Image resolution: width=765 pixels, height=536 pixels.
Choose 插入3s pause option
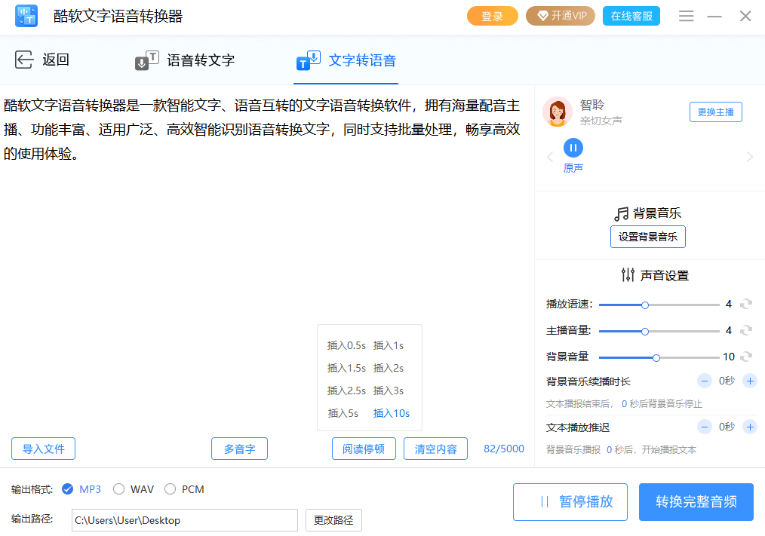[x=389, y=391]
